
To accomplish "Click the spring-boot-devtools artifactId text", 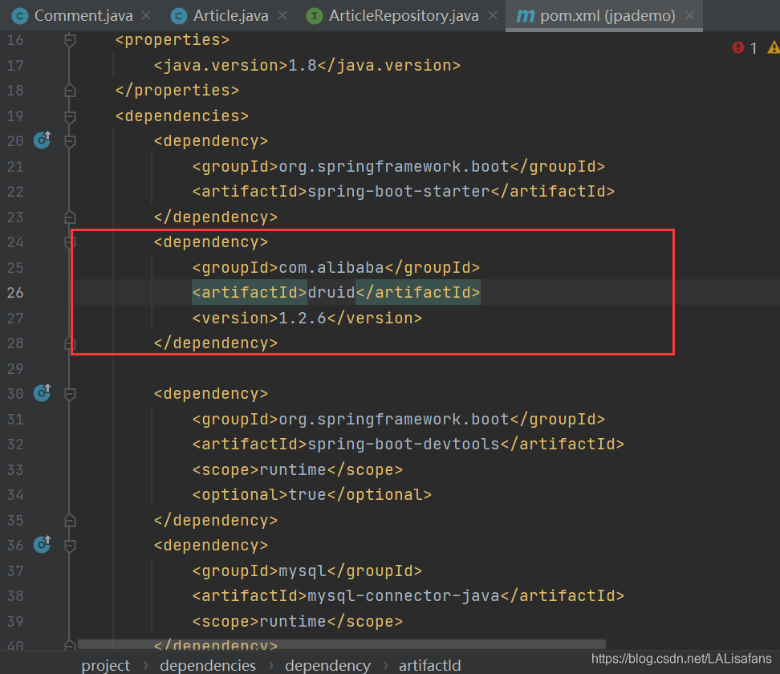I will [x=404, y=445].
